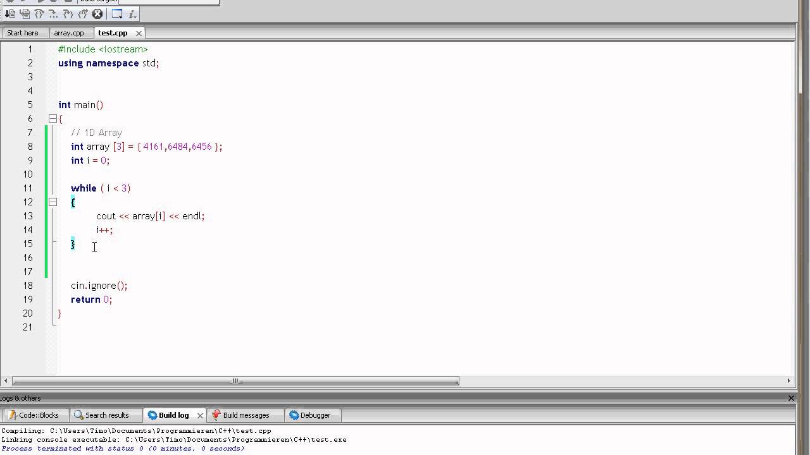Click the horizontal scrollbar right arrow

789,381
